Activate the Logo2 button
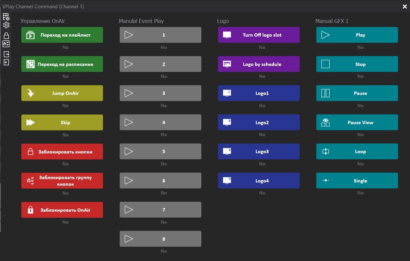This screenshot has width=410, height=261. coord(259,123)
